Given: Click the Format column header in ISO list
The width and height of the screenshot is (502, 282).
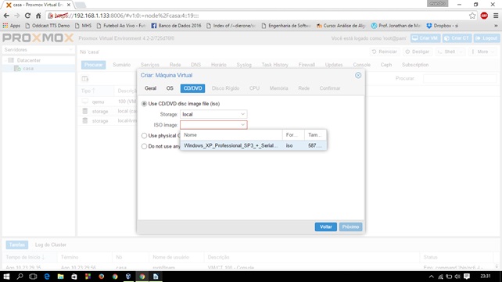Looking at the screenshot, I should coord(293,135).
